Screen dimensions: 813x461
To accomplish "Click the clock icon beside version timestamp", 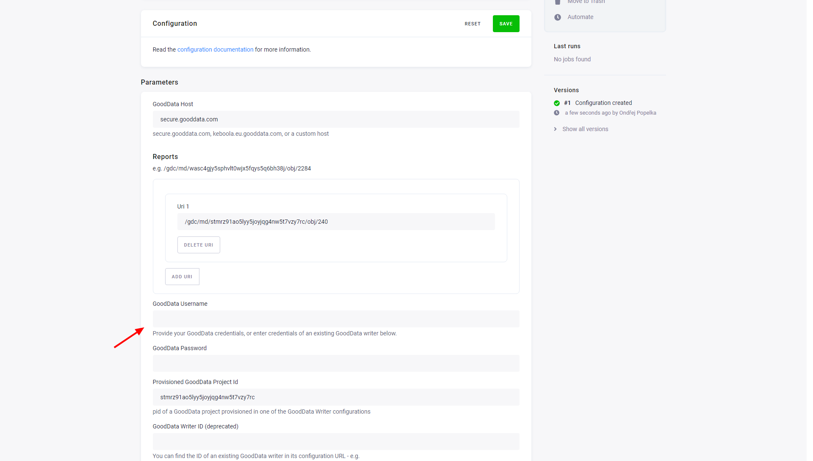I will [557, 113].
